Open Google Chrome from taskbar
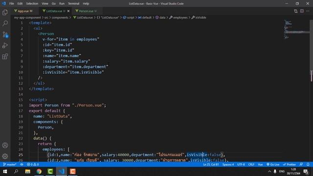 tap(39, 172)
